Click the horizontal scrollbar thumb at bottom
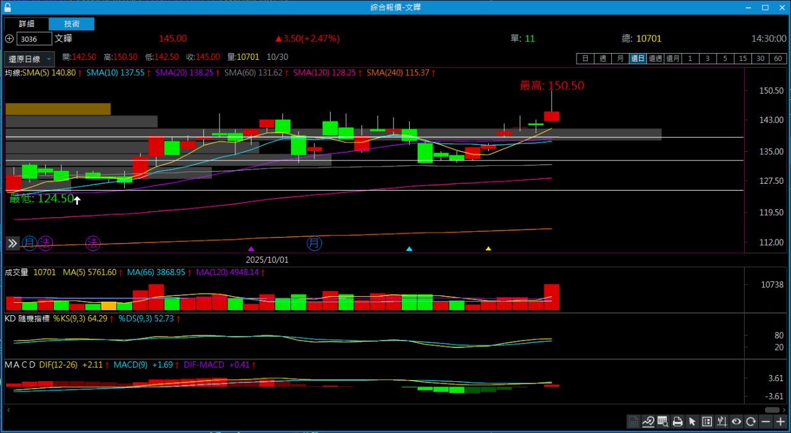The height and width of the screenshot is (433, 791). (x=772, y=410)
